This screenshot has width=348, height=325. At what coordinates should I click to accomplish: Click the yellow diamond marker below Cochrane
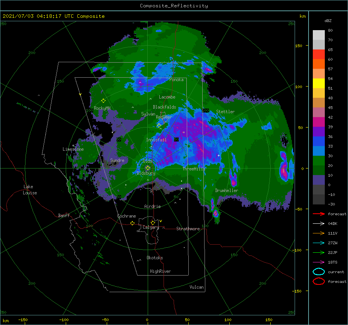132,223
